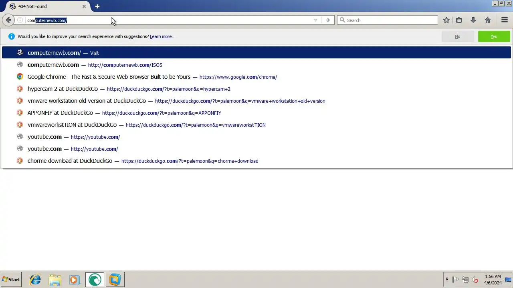Click Yes to enable search suggestions
Image resolution: width=513 pixels, height=288 pixels.
coord(494,36)
